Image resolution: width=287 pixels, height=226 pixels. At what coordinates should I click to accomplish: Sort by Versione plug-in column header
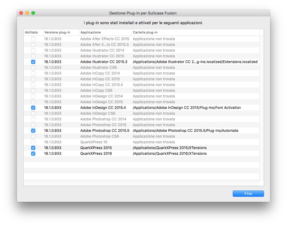[x=61, y=32]
